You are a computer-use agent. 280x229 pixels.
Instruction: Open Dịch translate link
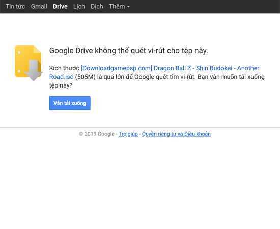point(97,7)
